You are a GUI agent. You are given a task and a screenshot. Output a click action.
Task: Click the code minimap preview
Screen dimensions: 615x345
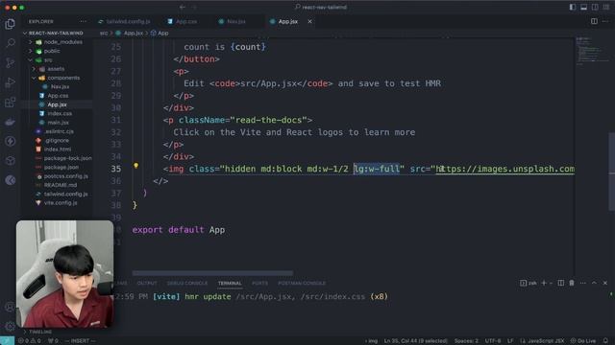pos(591,50)
